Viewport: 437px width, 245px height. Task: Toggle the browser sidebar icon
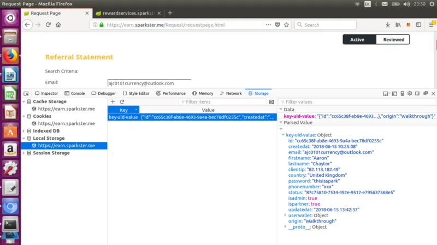[418, 25]
